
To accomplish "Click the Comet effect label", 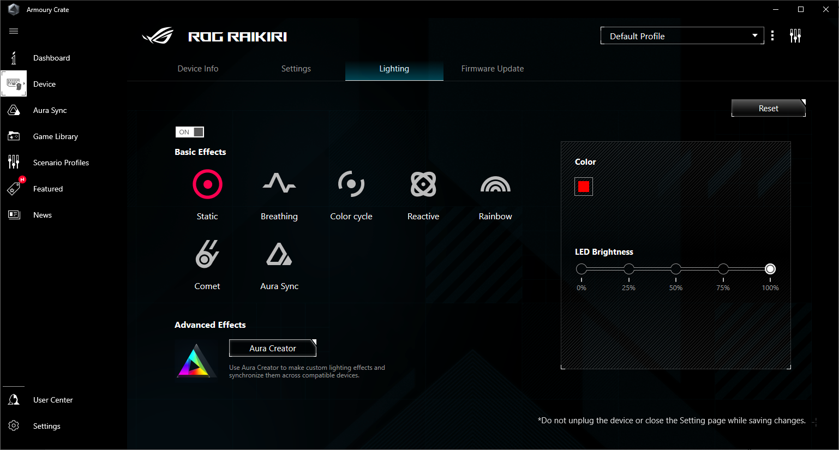I will click(207, 286).
